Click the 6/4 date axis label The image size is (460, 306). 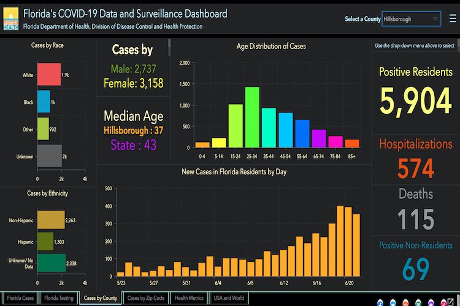pos(218,283)
